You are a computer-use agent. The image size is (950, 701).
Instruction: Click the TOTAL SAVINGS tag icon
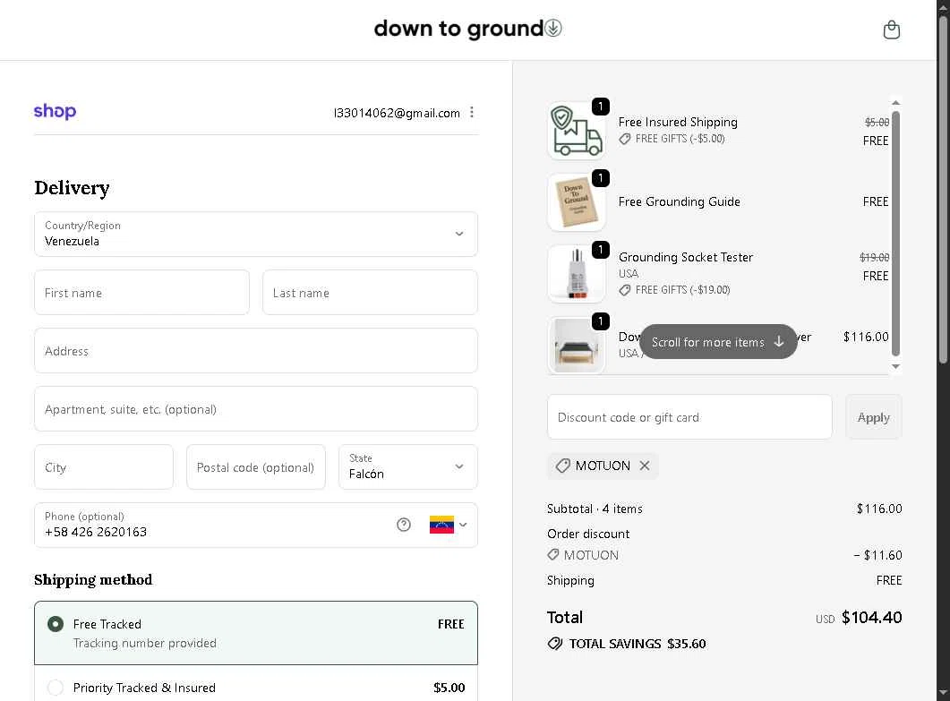tap(555, 644)
